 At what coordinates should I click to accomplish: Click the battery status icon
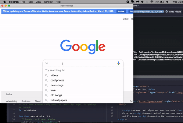pyautogui.click(x=162, y=2)
